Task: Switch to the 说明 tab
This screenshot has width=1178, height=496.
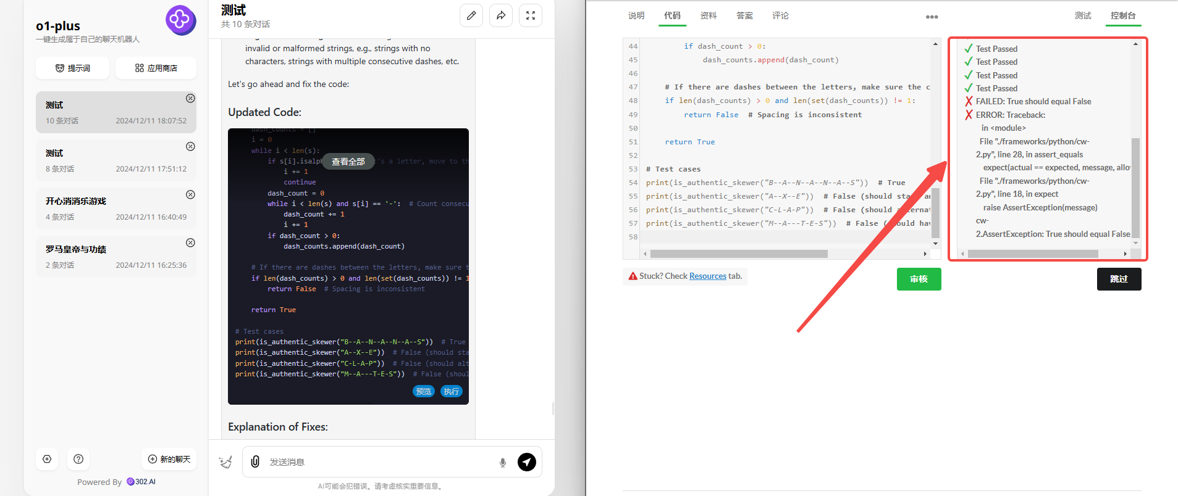Action: point(636,15)
